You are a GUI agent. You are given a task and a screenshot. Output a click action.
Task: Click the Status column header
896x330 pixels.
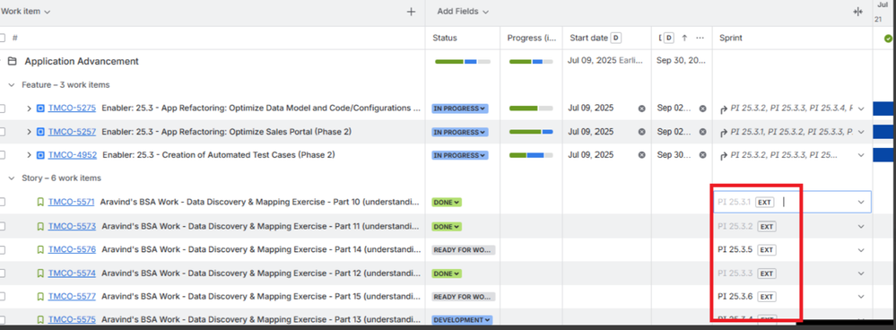(x=445, y=38)
